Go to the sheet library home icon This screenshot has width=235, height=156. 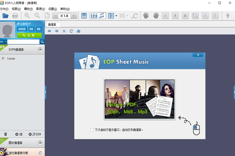(x=78, y=31)
